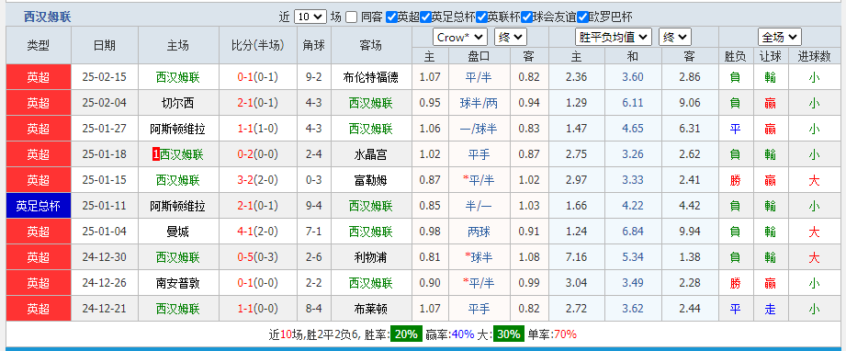The image size is (846, 351).
Task: Click home team 西汉姆联 in 25-02-15 row
Action: click(178, 77)
